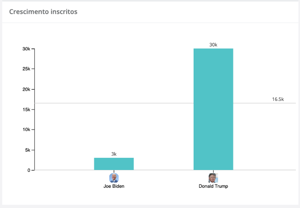The height and width of the screenshot is (208, 300).
Task: Click the Joe Biden avatar icon
Action: [114, 178]
